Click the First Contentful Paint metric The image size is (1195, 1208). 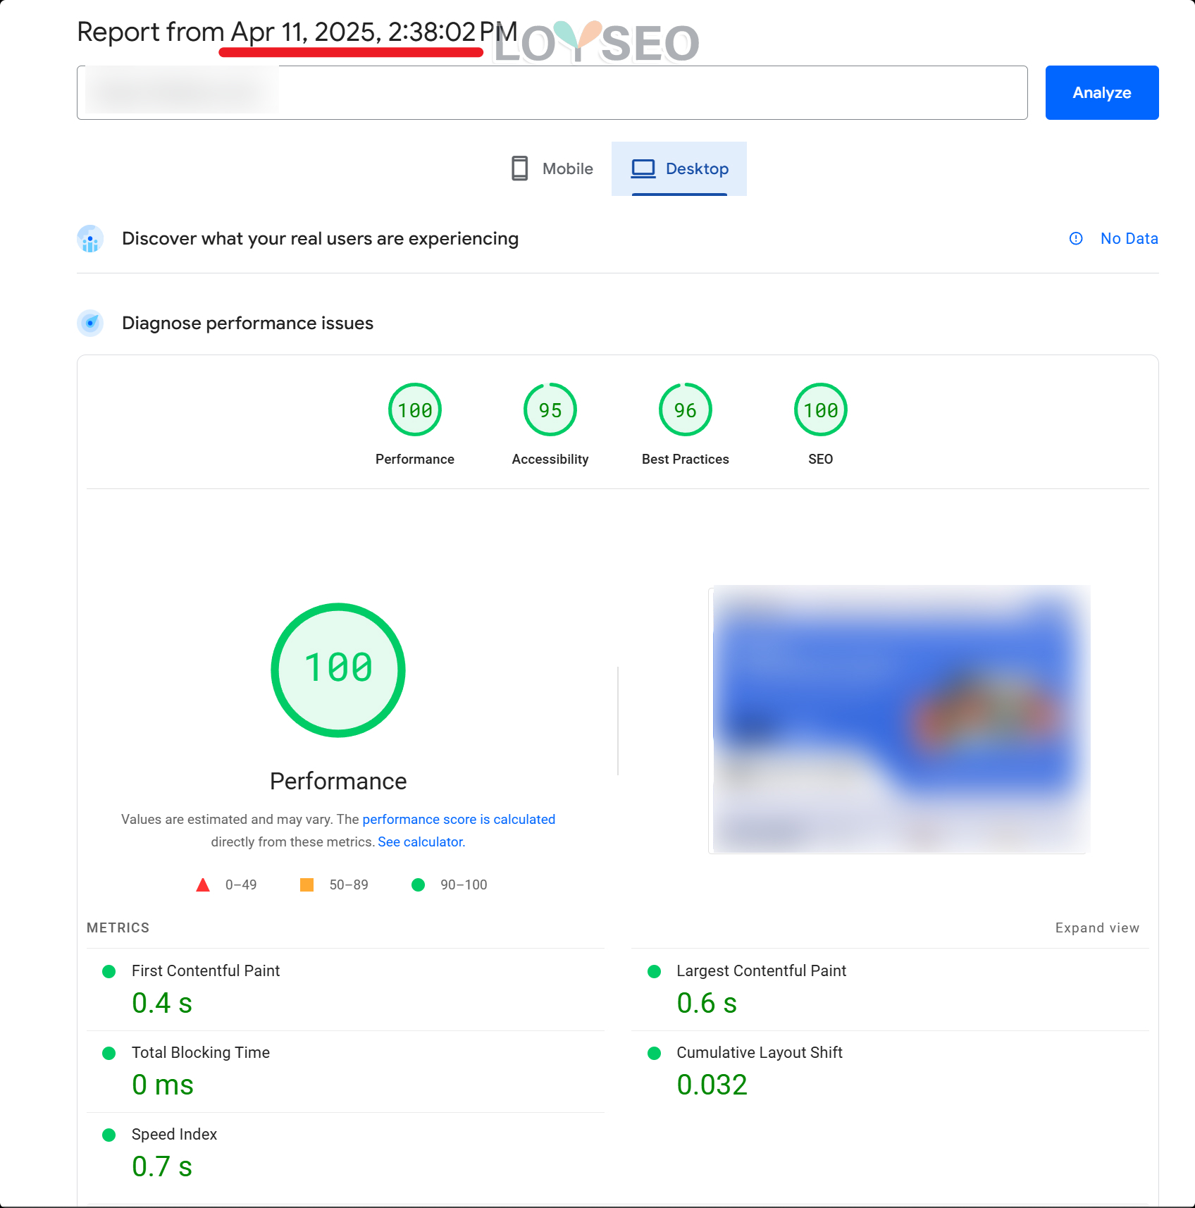click(206, 971)
